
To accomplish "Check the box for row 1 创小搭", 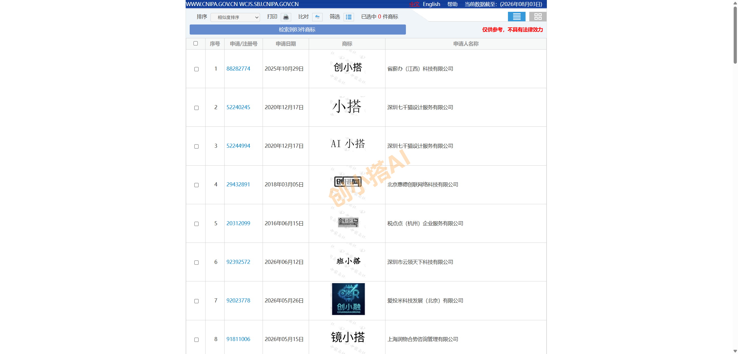I will pos(196,69).
